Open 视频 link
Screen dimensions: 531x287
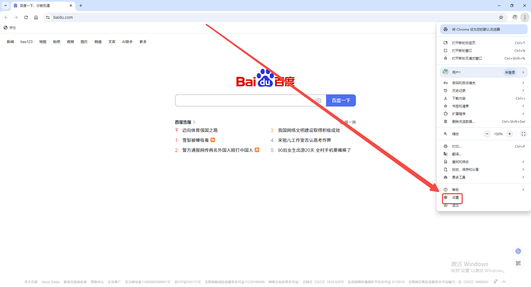[71, 42]
